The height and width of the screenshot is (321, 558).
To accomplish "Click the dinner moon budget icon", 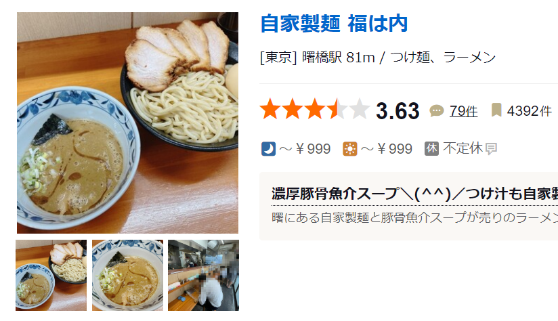I will 268,149.
